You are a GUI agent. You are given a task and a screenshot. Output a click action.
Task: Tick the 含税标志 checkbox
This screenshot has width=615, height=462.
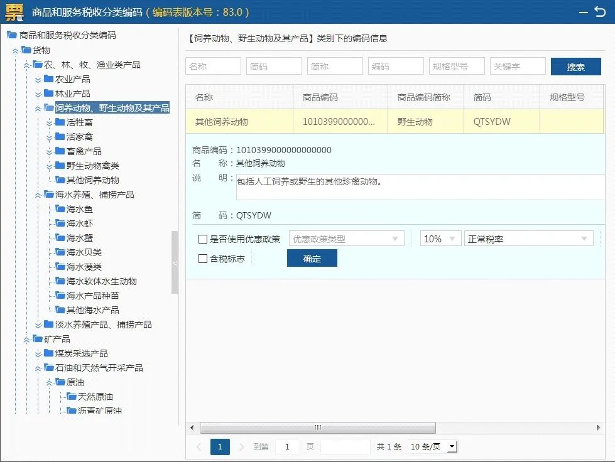coord(203,259)
